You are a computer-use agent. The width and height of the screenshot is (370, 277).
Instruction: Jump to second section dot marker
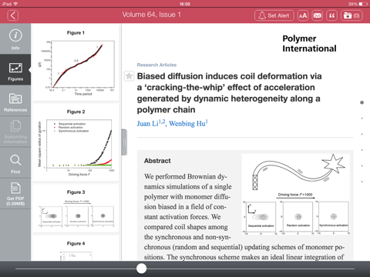[362, 118]
